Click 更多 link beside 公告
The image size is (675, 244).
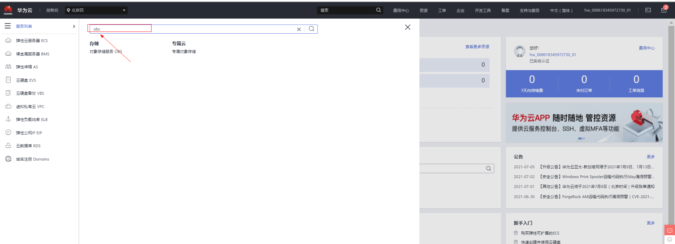[651, 157]
